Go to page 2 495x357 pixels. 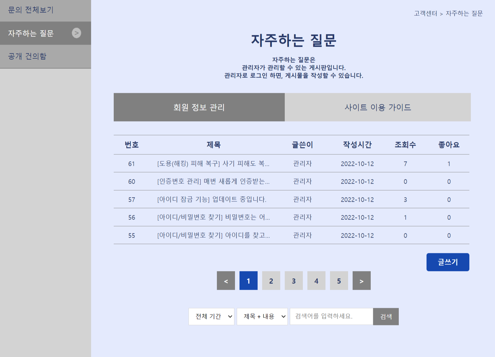click(271, 281)
